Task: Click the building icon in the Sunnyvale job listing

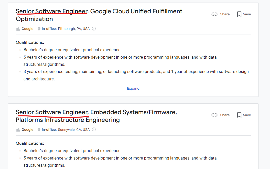Action: click(x=18, y=130)
